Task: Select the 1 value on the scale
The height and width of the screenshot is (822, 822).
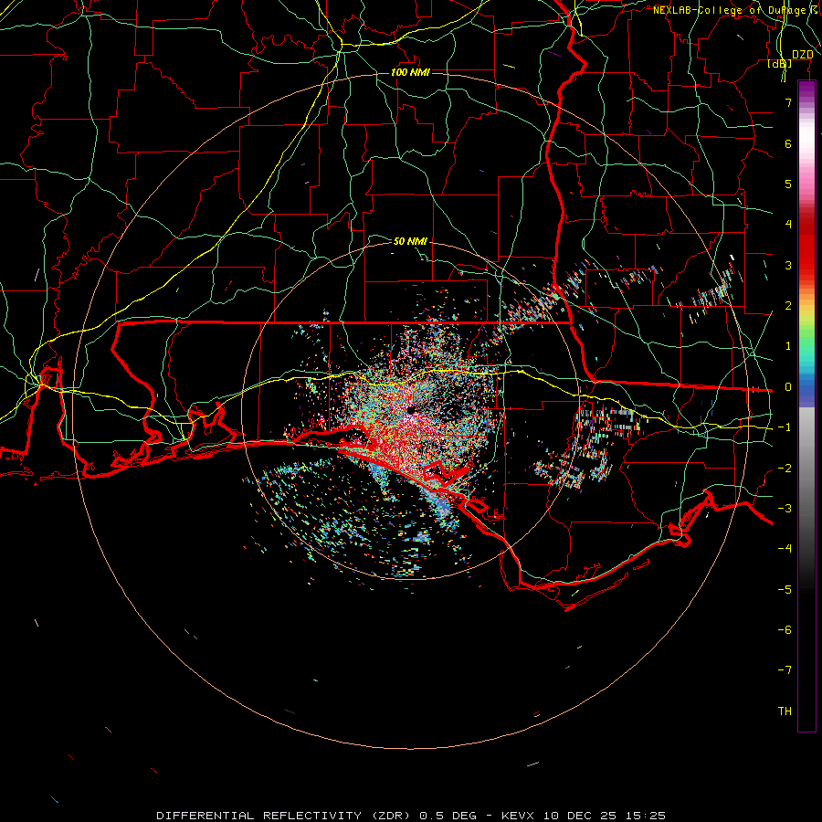Action: point(788,346)
